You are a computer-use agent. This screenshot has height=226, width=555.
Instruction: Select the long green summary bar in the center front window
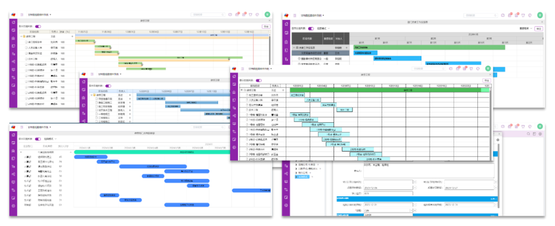[390, 90]
